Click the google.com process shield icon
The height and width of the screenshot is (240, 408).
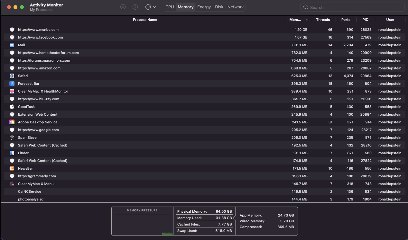(x=12, y=130)
